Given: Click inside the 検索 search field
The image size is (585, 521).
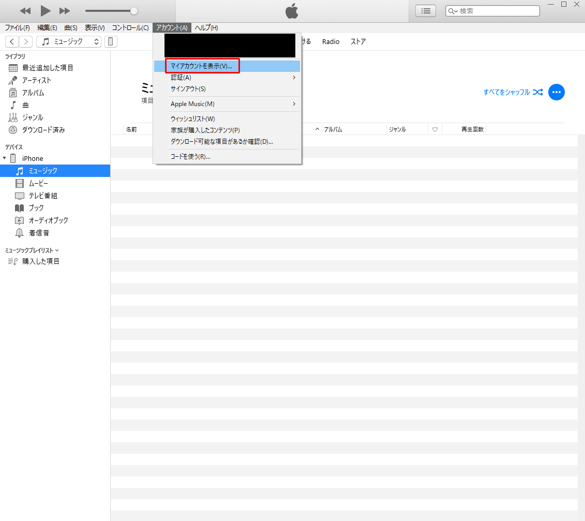Looking at the screenshot, I should [x=491, y=10].
